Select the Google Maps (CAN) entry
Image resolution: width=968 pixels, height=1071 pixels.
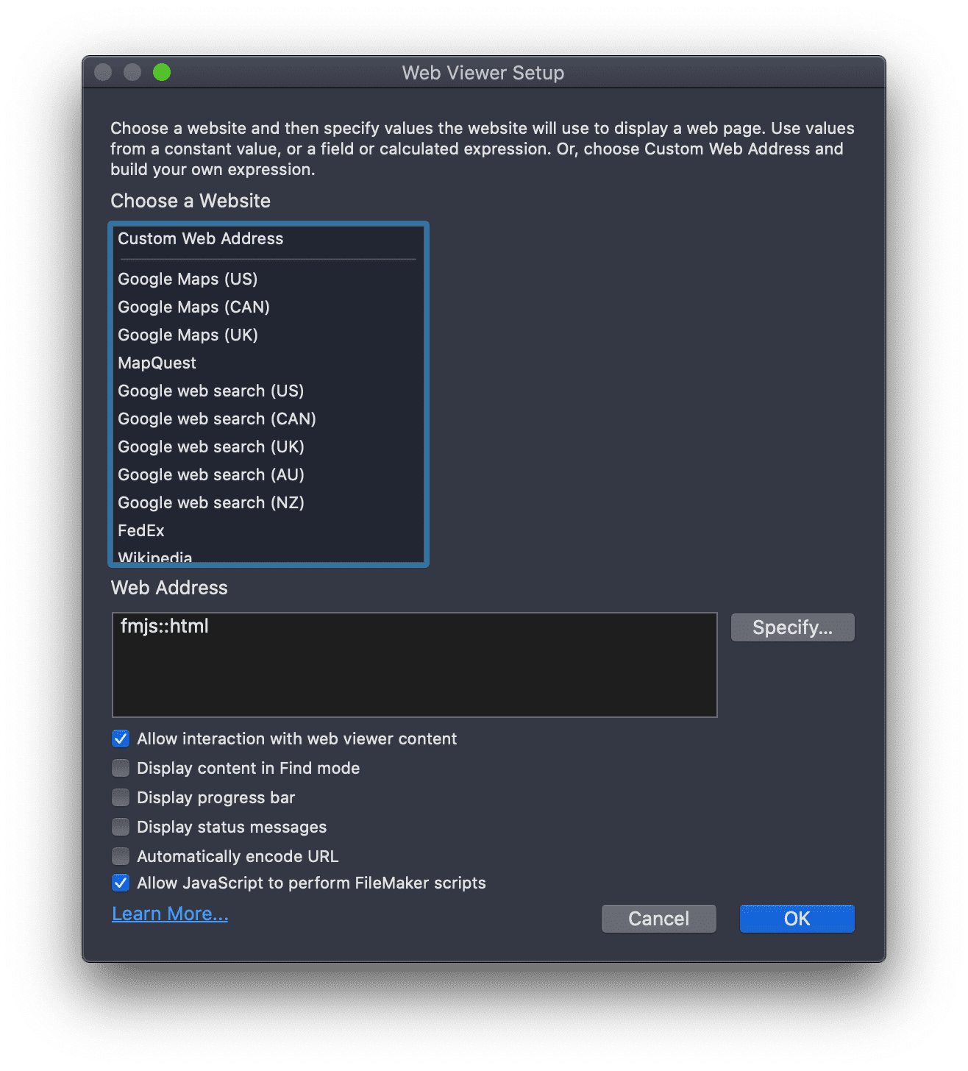268,307
